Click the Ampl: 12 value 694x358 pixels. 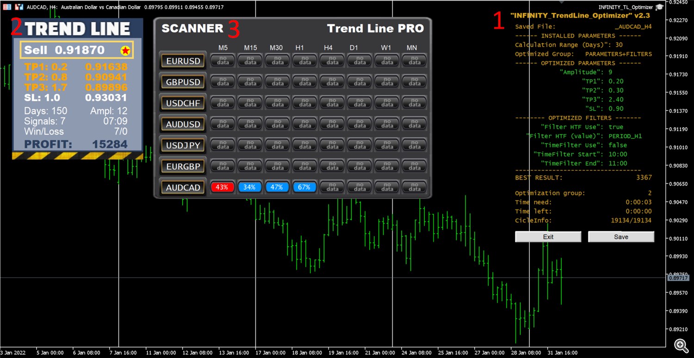click(108, 111)
